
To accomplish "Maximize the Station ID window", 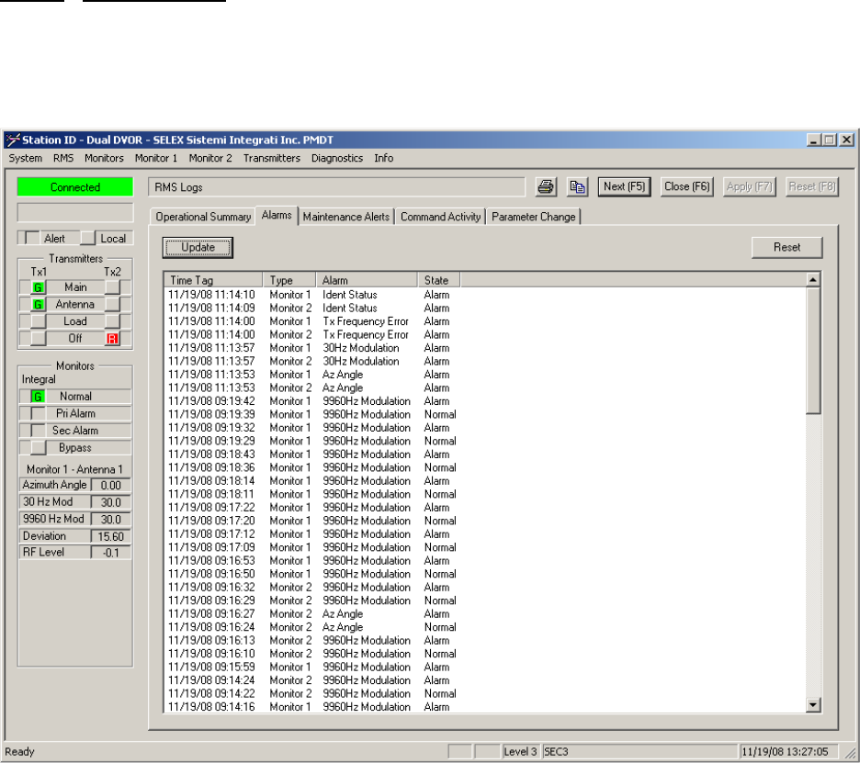I will point(830,140).
